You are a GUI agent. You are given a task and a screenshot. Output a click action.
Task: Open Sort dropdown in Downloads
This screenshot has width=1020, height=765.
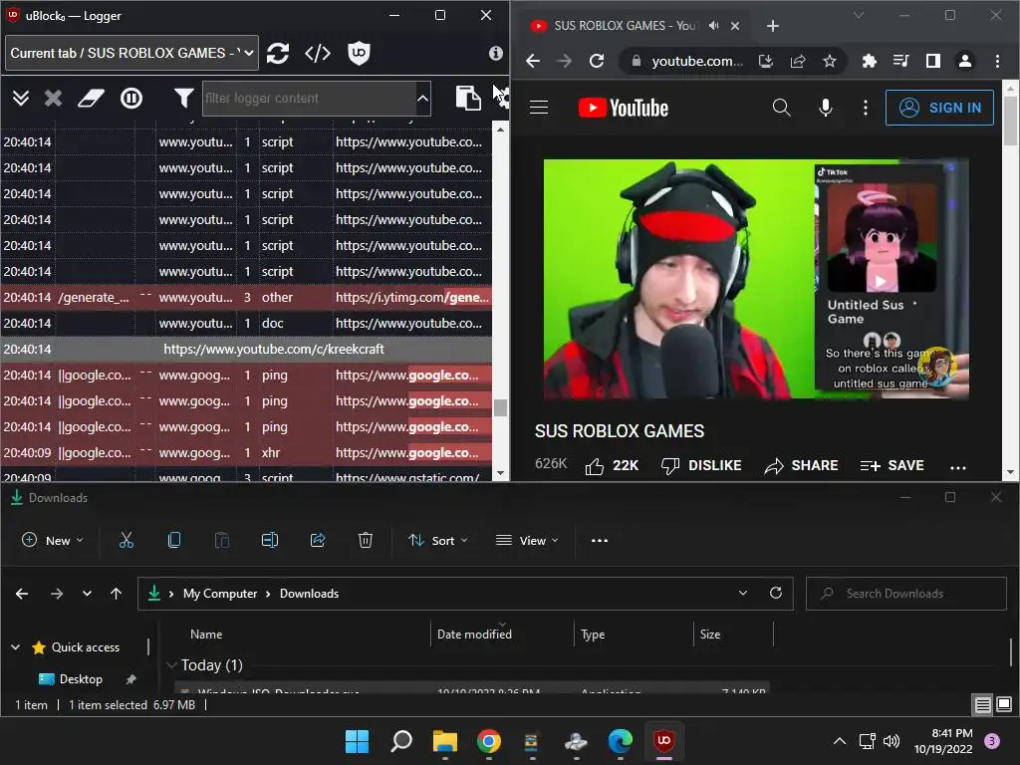438,541
